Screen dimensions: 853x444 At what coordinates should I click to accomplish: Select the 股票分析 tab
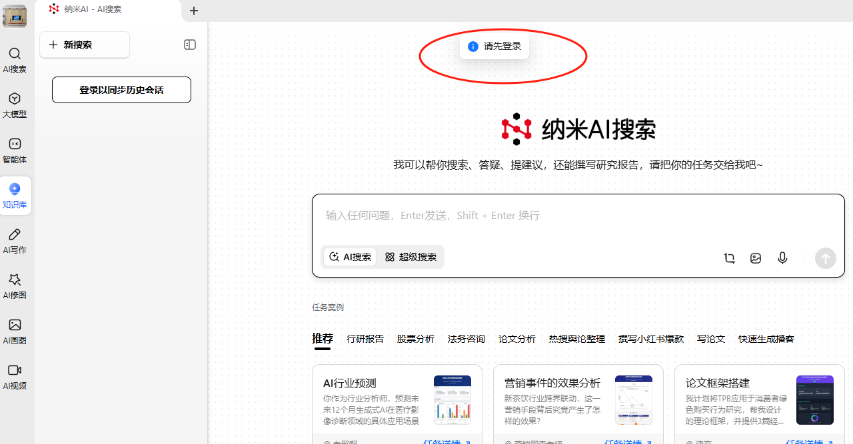(416, 339)
